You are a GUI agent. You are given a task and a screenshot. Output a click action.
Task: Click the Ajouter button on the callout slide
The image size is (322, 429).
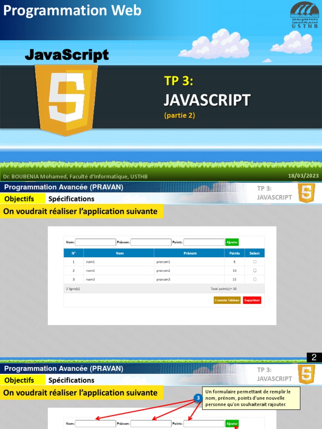(x=232, y=424)
